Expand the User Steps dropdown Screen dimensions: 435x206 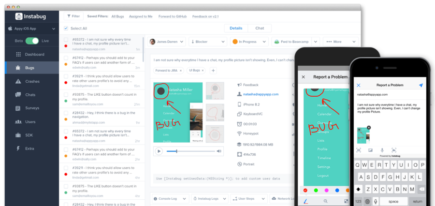click(249, 199)
